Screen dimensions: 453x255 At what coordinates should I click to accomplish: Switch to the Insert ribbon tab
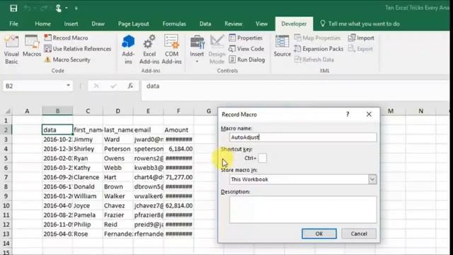[71, 23]
